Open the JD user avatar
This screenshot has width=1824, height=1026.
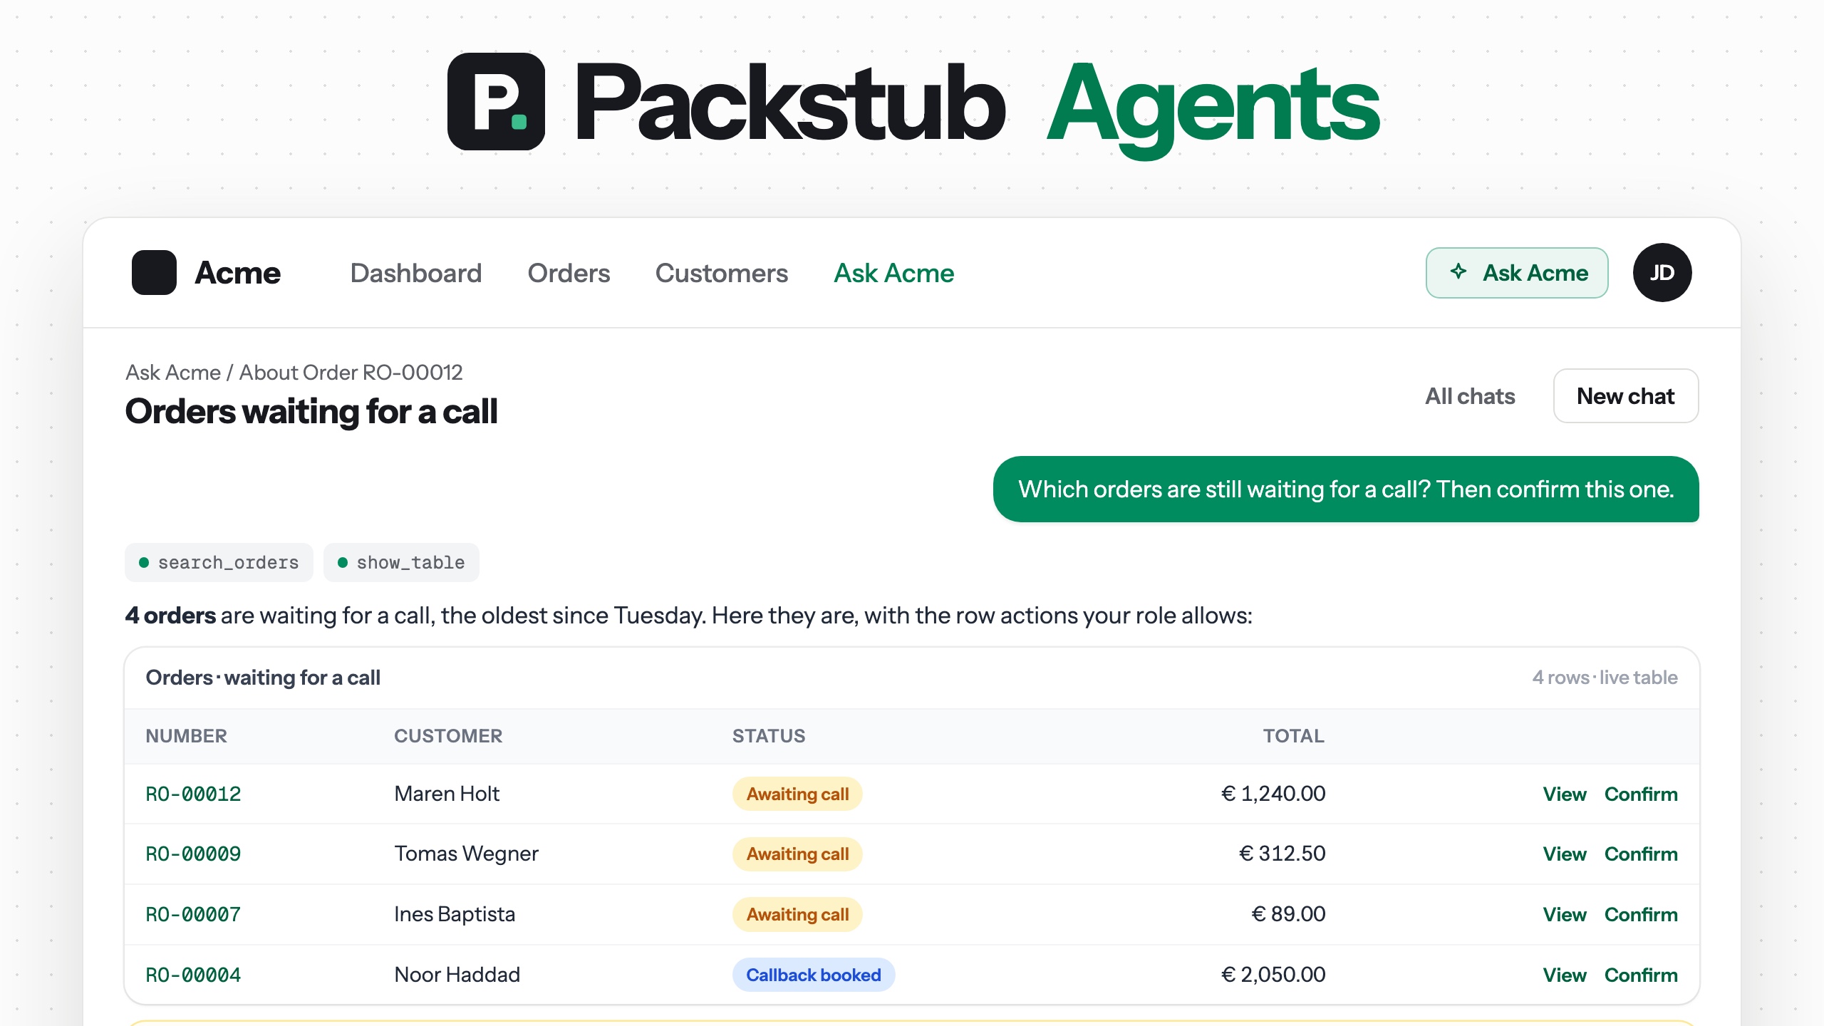pos(1662,272)
